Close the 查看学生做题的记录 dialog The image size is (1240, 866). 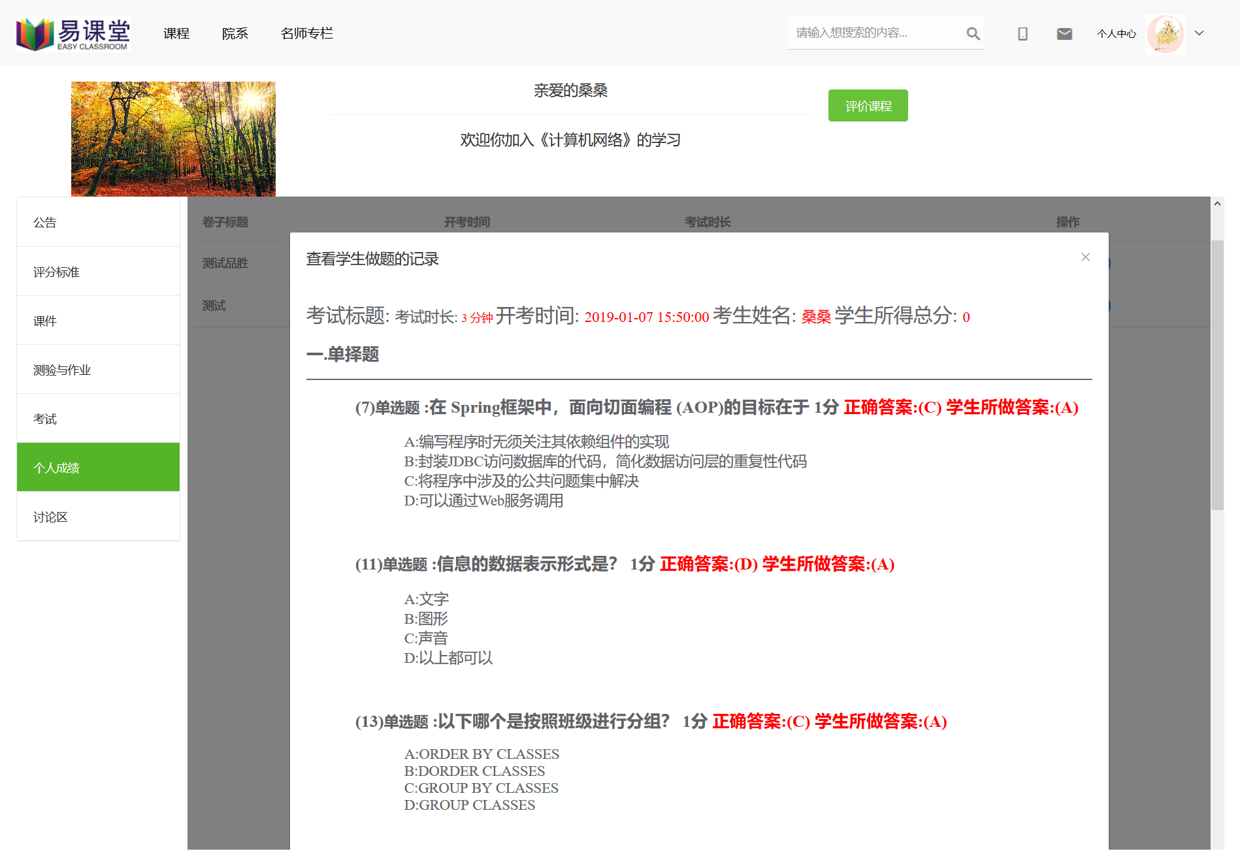1085,257
